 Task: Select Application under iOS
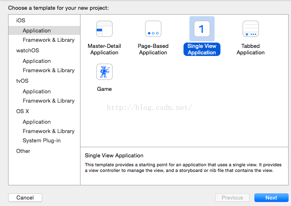click(x=44, y=30)
